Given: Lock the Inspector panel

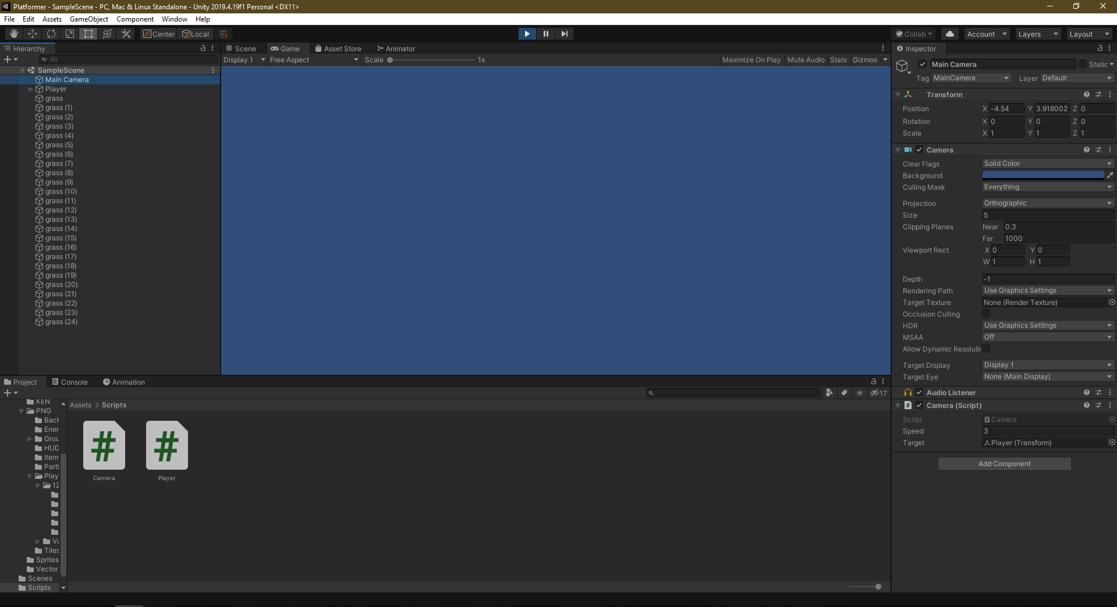Looking at the screenshot, I should 1100,48.
